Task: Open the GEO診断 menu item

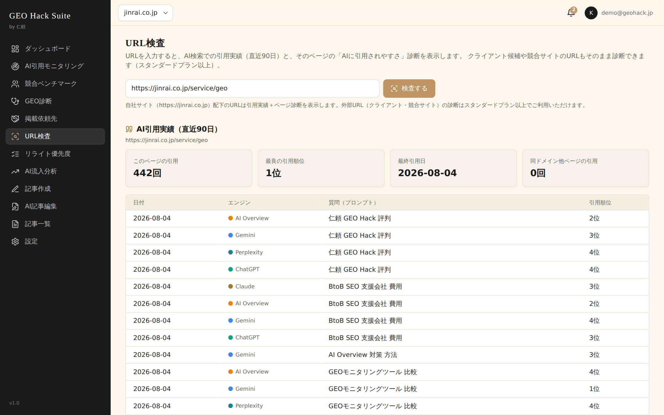Action: [55, 101]
